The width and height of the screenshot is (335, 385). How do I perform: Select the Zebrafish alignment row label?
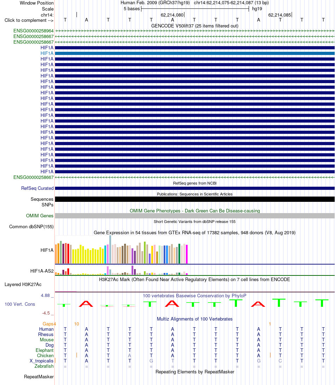coord(44,366)
